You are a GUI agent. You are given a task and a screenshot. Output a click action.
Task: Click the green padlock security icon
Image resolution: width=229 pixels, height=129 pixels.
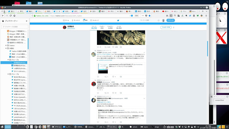[x=35, y=16]
